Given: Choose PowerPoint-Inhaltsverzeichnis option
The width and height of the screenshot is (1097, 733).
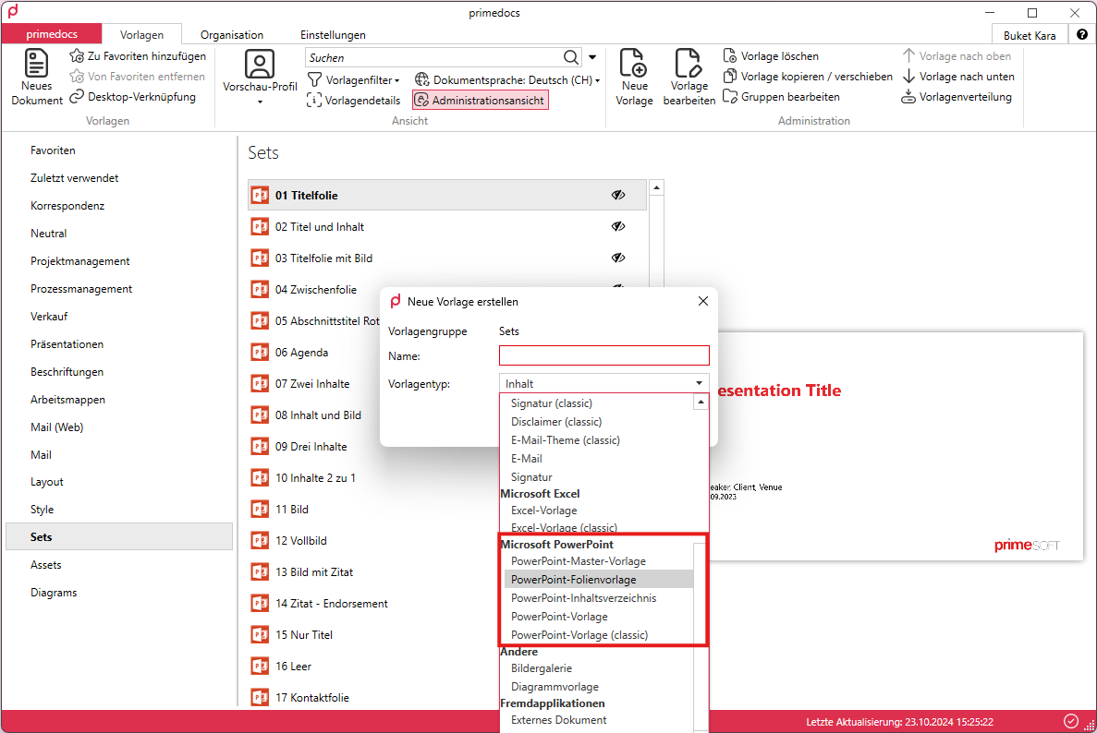Looking at the screenshot, I should [x=583, y=598].
